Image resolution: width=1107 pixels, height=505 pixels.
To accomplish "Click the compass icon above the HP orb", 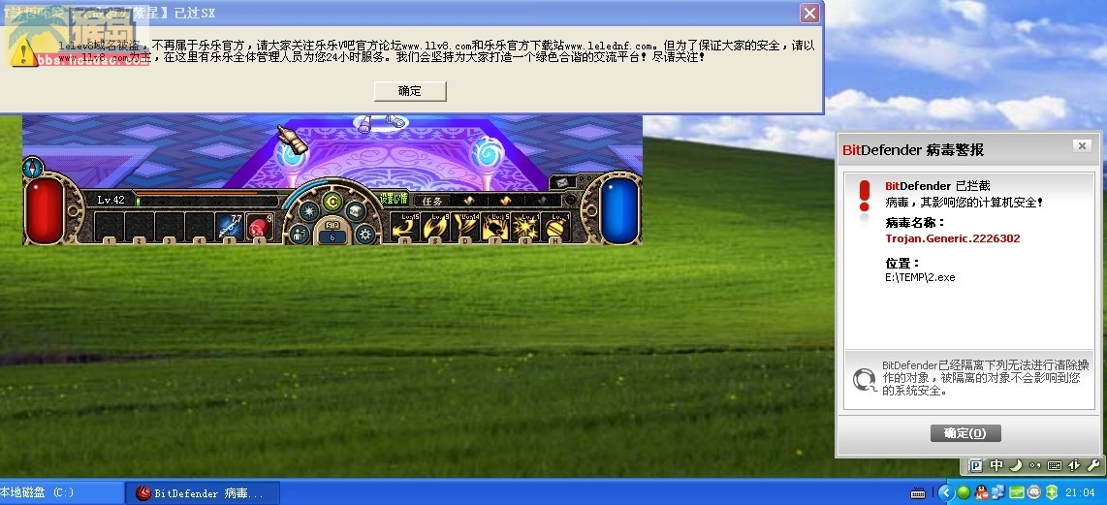I will tap(33, 168).
